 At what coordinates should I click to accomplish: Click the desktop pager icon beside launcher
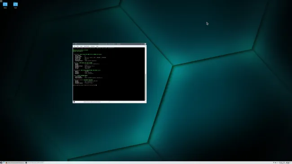coord(4,163)
